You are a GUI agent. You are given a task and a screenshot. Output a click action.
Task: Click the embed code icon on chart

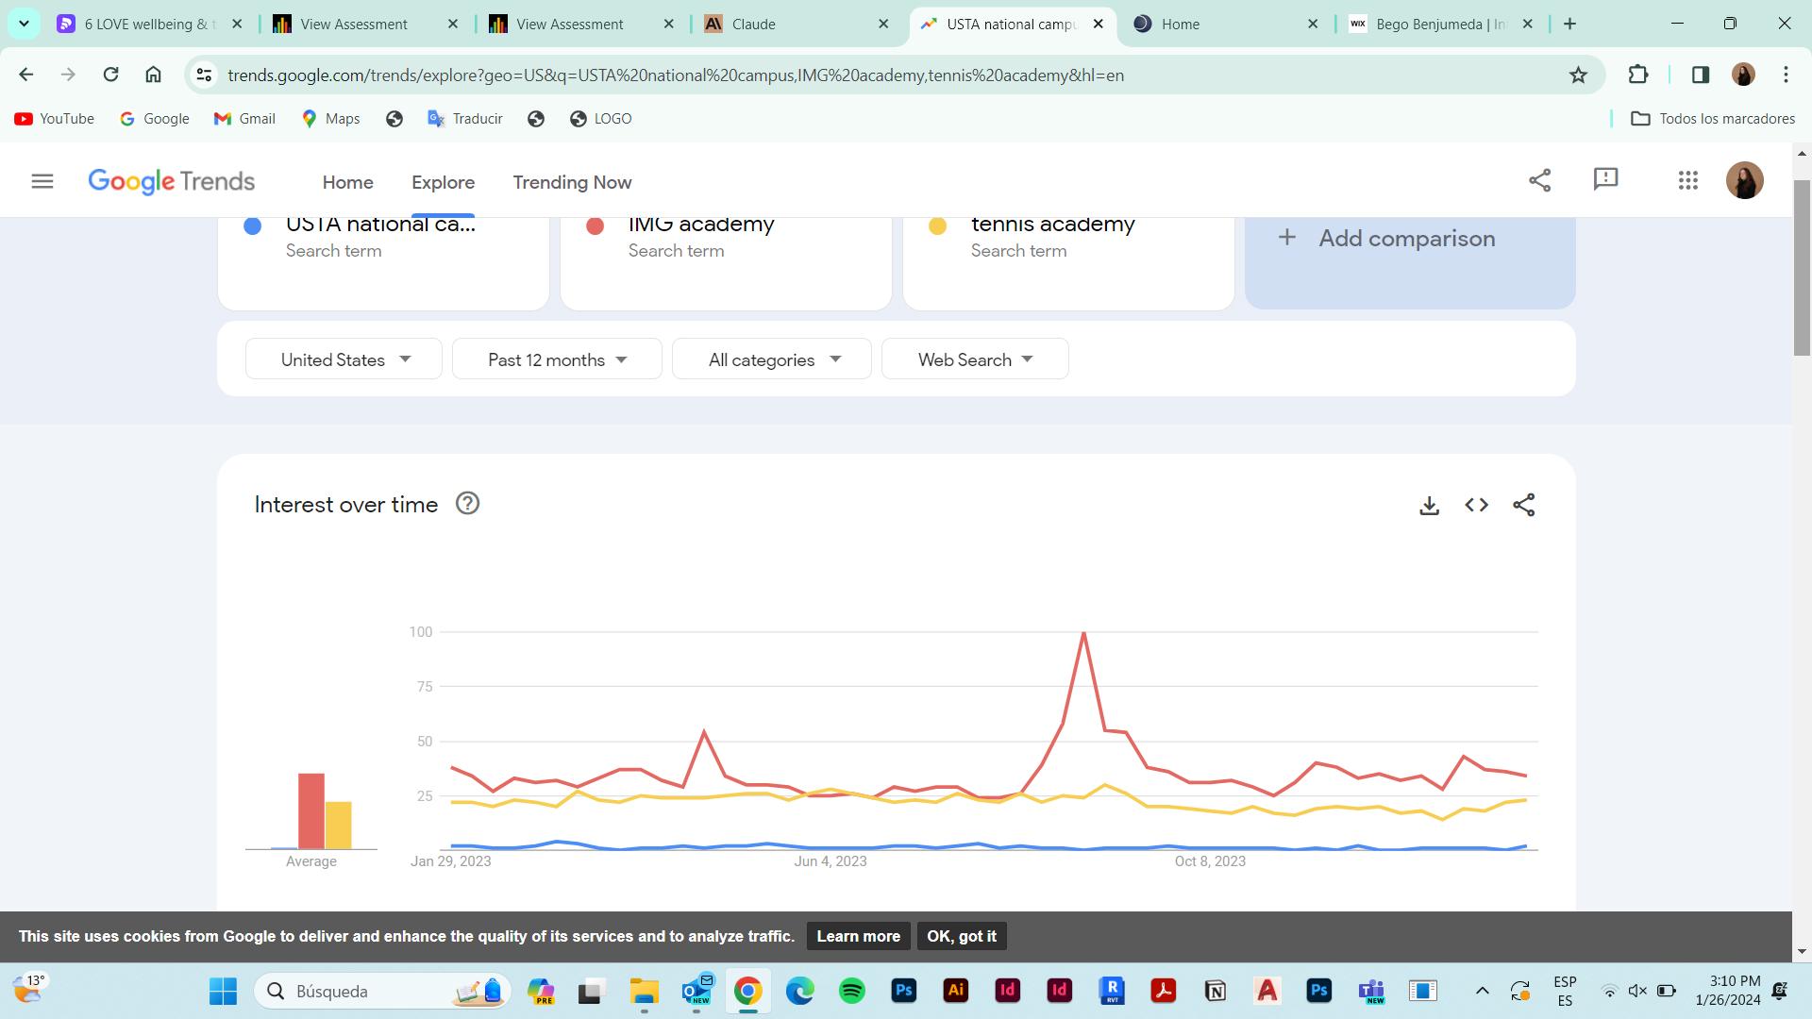click(x=1476, y=506)
